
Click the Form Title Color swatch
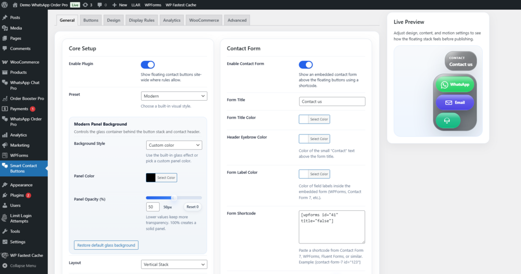(303, 119)
